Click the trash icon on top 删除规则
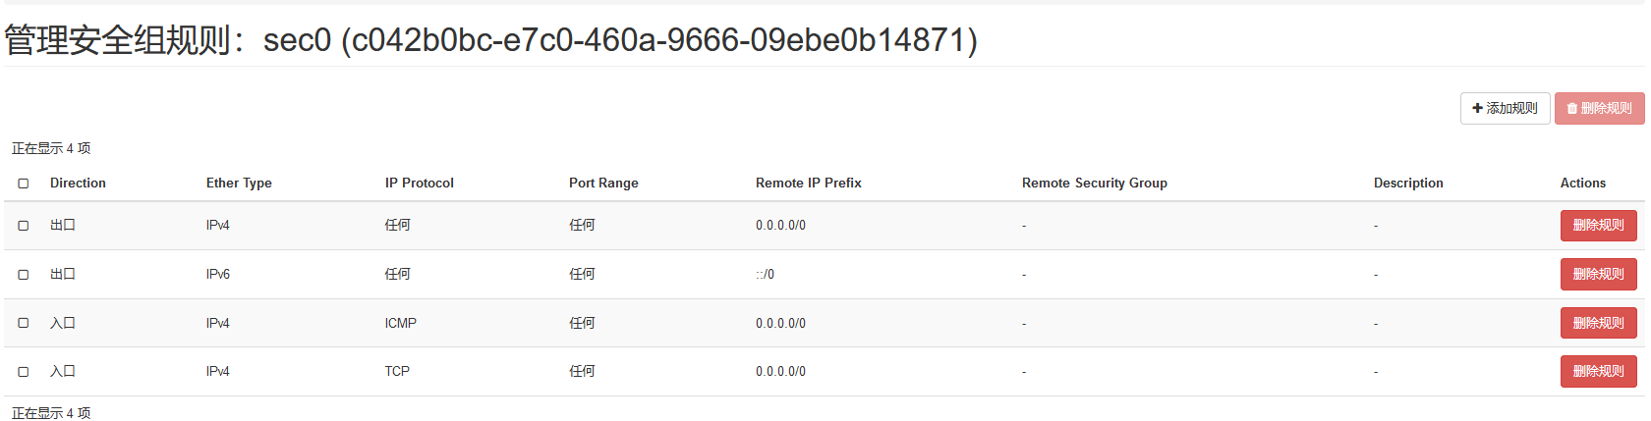Screen dimensions: 1651x421 [x=1572, y=108]
